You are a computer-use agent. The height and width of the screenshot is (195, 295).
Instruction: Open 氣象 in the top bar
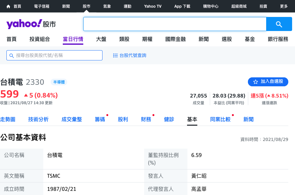[x=107, y=6]
